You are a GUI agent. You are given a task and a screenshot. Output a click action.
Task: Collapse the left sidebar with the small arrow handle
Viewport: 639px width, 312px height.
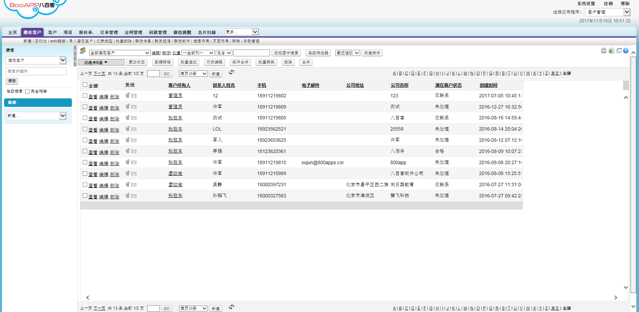(75, 61)
